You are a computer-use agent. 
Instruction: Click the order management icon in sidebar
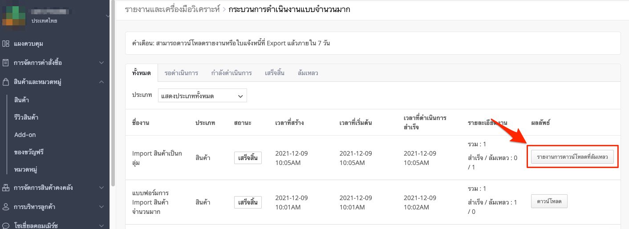pyautogui.click(x=6, y=63)
